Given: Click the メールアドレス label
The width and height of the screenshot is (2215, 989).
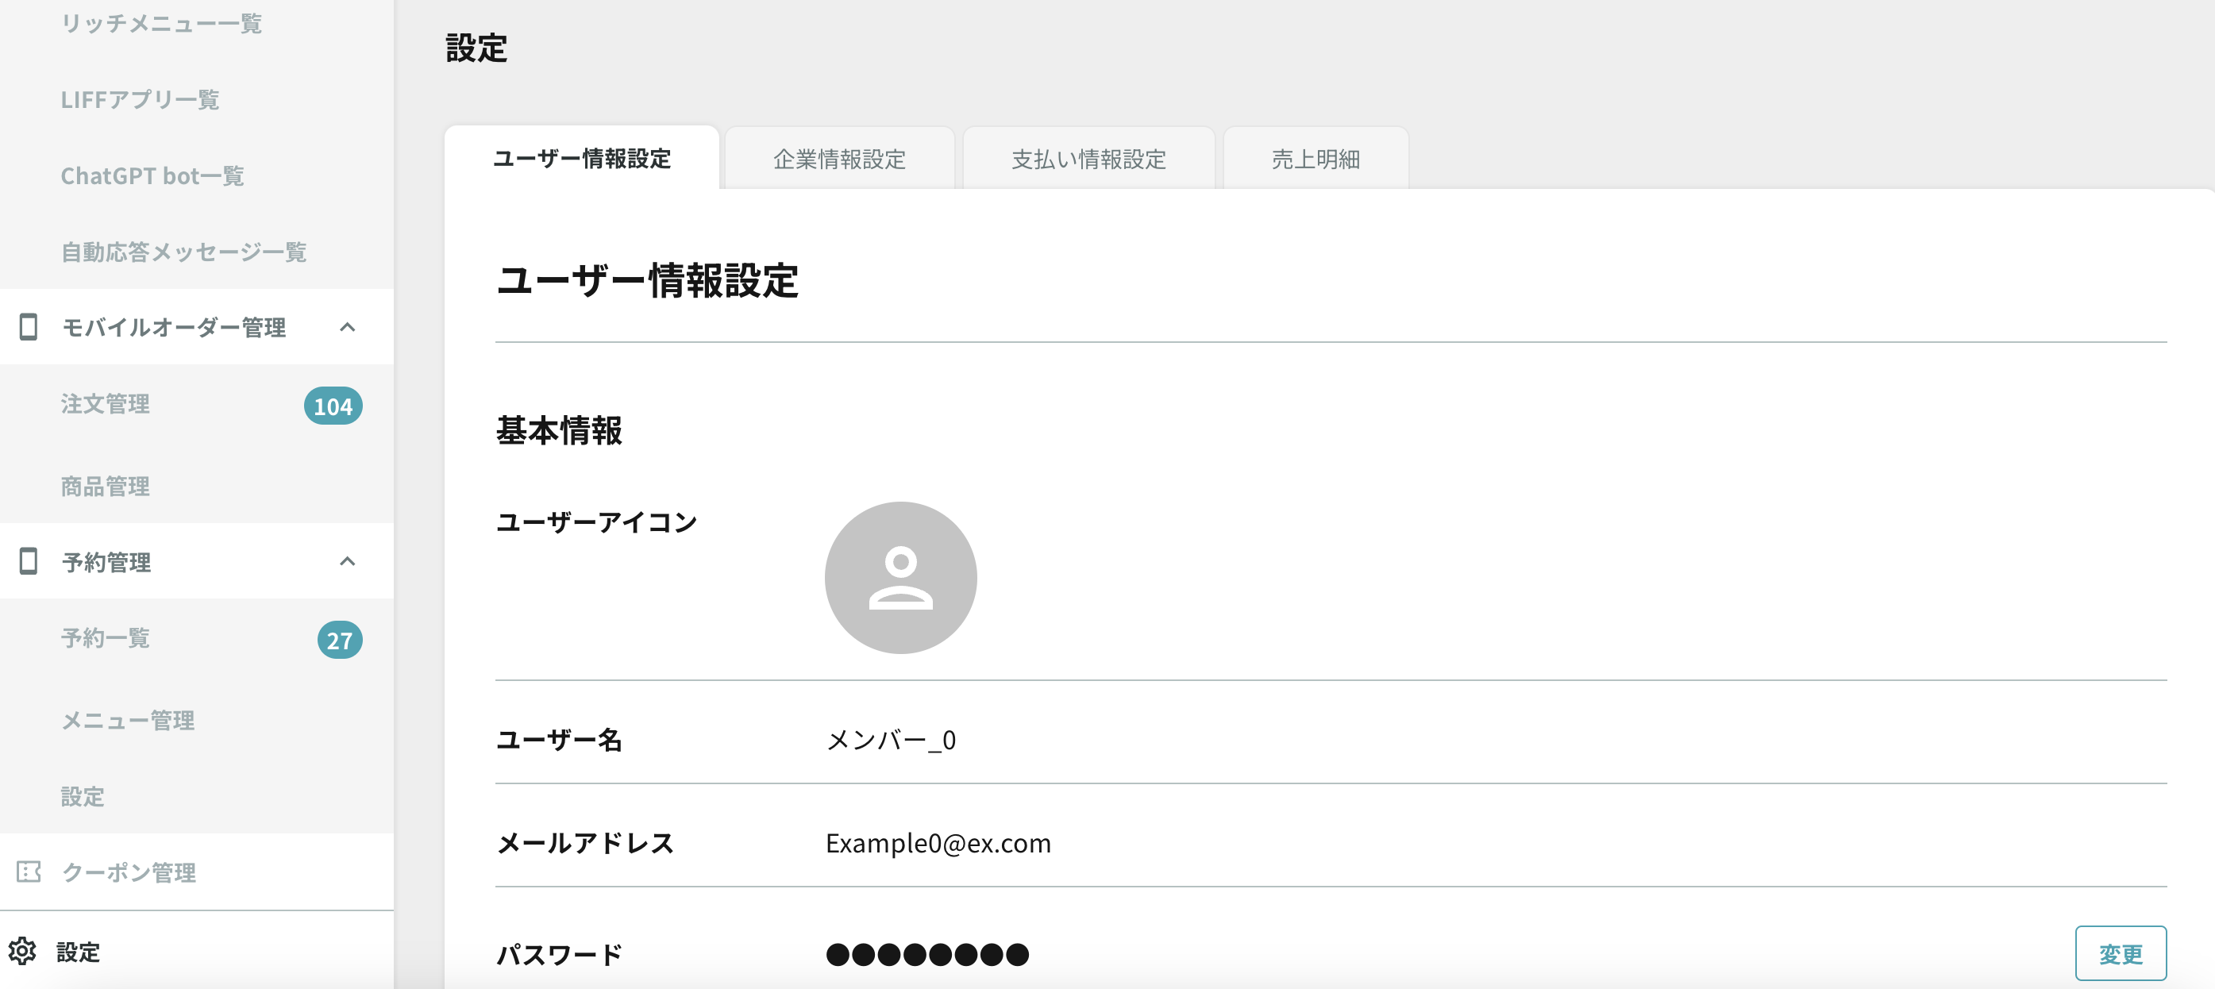Looking at the screenshot, I should click(x=584, y=843).
